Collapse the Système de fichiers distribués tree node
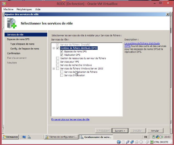 [54, 48]
